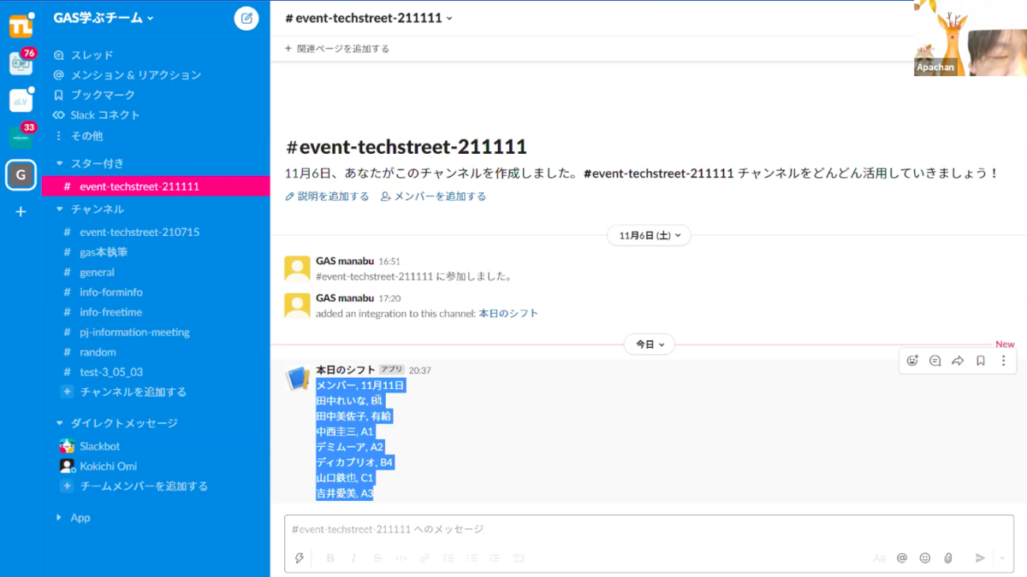The image size is (1027, 577).
Task: Click メンバーを追加する link
Action: pyautogui.click(x=434, y=197)
